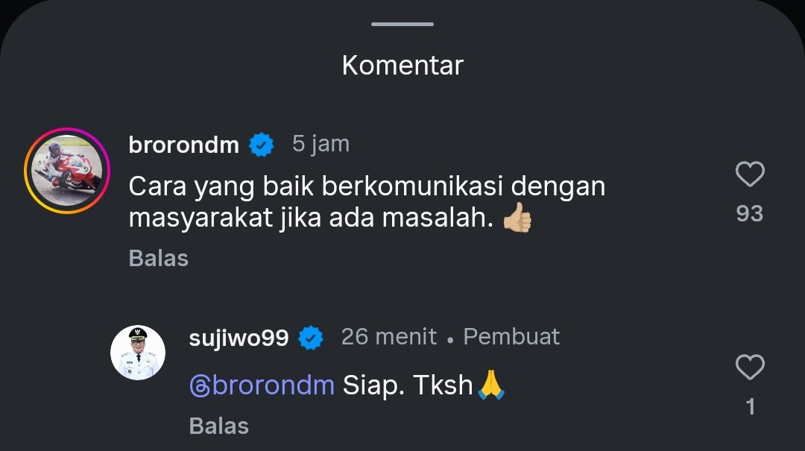This screenshot has height=451, width=805.
Task: Tap the verified badge beside sujiwo99
Action: [x=311, y=338]
